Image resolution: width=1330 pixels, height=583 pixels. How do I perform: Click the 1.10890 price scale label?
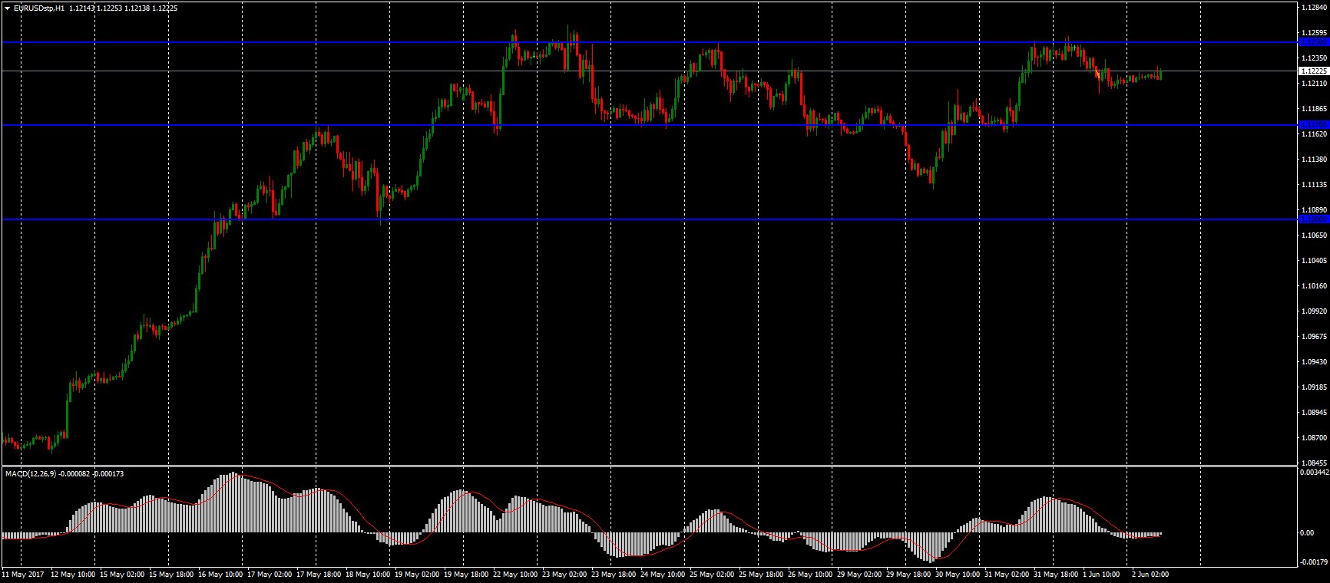tap(1315, 209)
